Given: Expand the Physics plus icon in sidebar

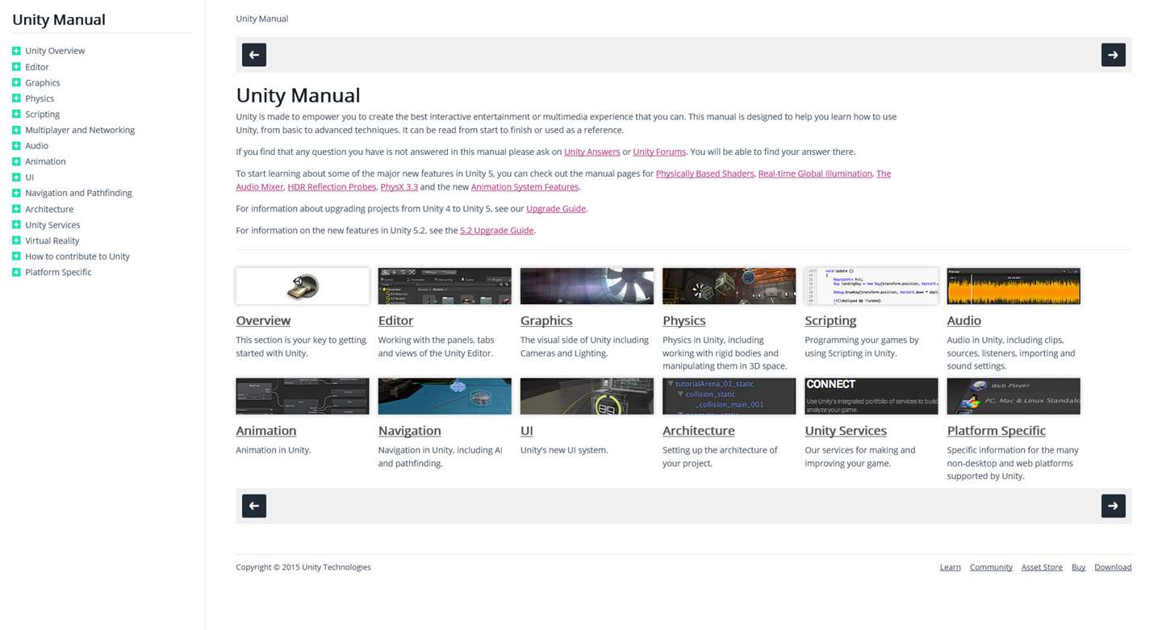Looking at the screenshot, I should (x=16, y=98).
